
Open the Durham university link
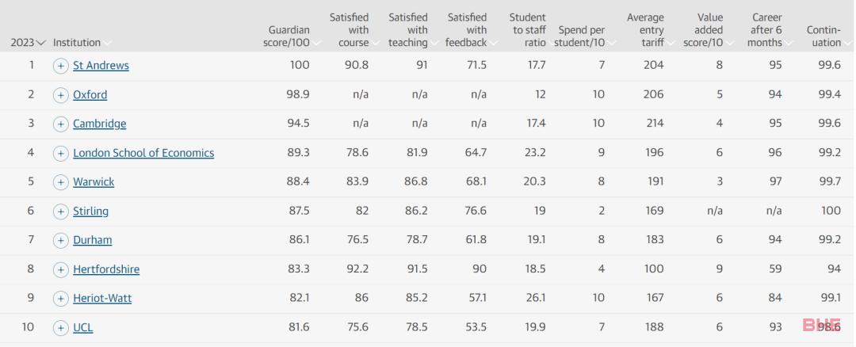(92, 240)
